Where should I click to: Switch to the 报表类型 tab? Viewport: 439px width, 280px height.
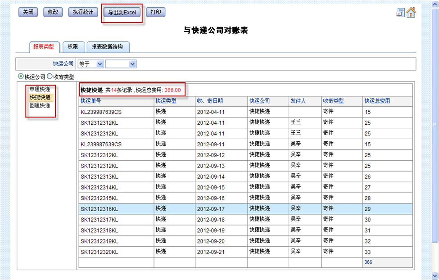click(44, 47)
